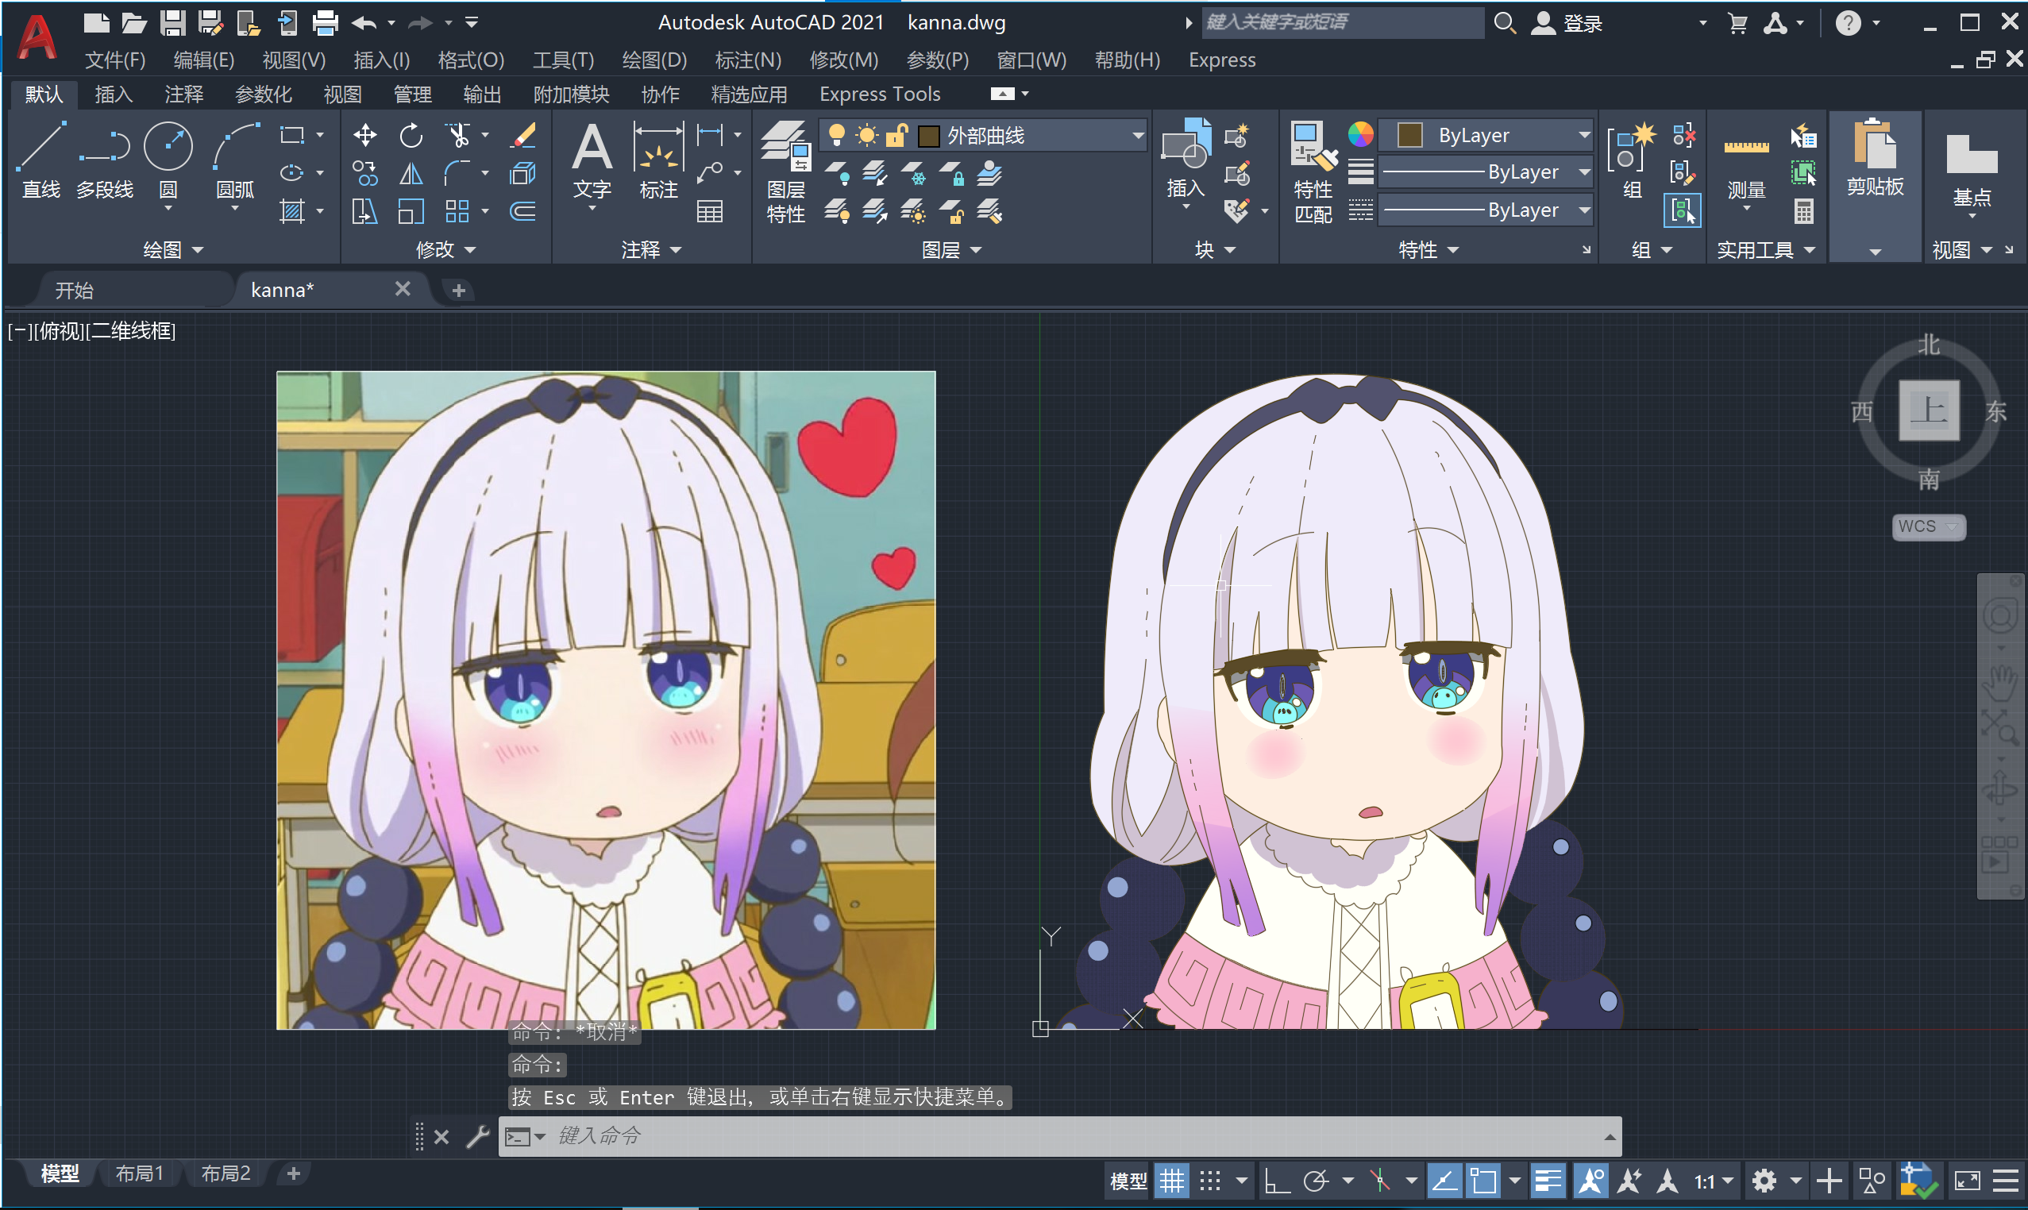Screen dimensions: 2028x1210
Task: Toggle the layer lock padlock icon
Action: [897, 134]
